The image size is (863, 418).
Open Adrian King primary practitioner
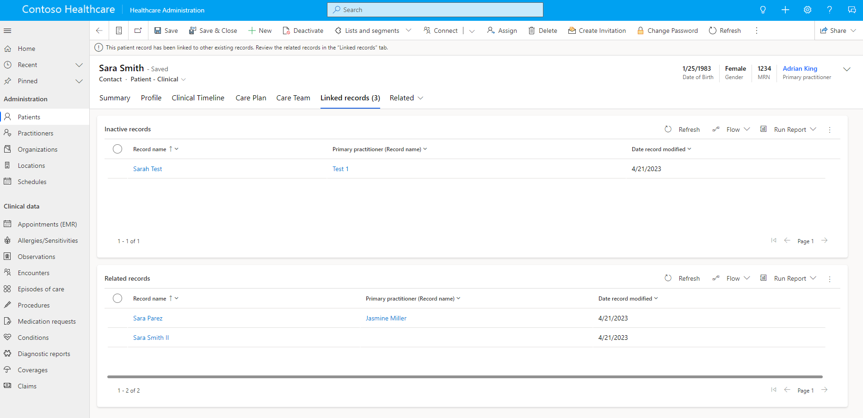800,68
